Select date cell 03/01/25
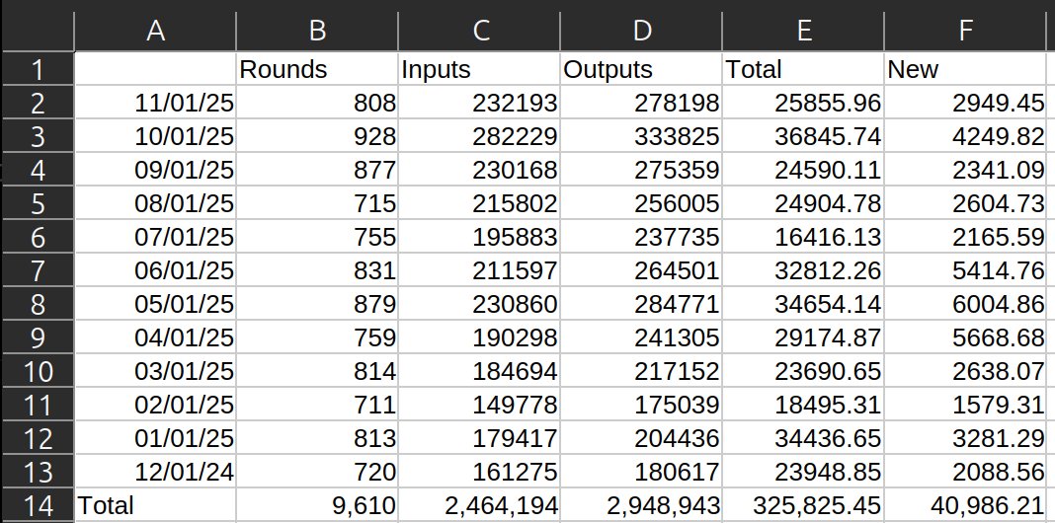The image size is (1055, 523). [155, 371]
